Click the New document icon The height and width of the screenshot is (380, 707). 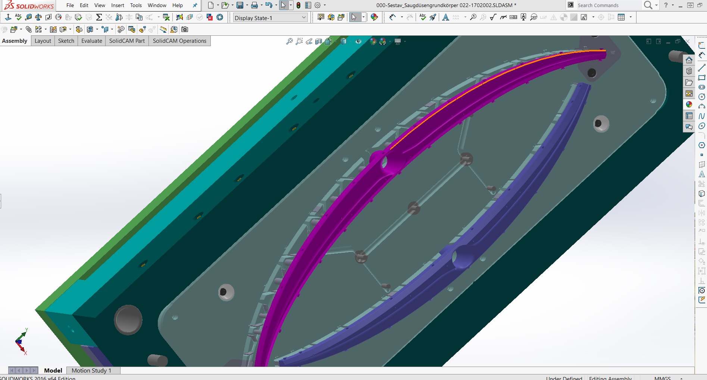(x=211, y=5)
